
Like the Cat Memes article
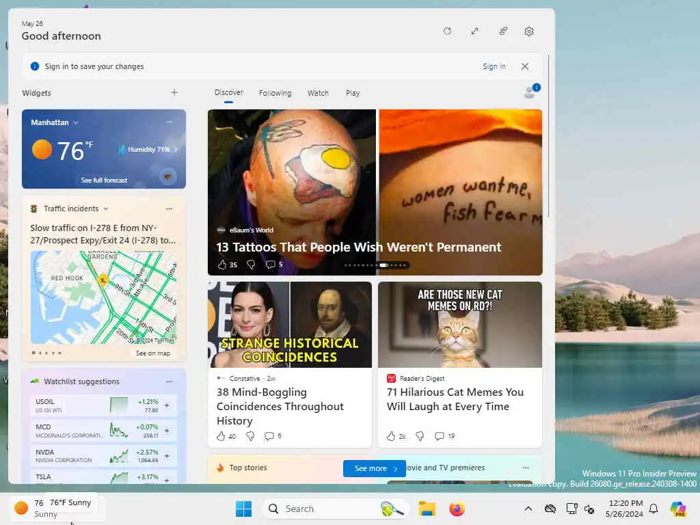click(x=391, y=436)
